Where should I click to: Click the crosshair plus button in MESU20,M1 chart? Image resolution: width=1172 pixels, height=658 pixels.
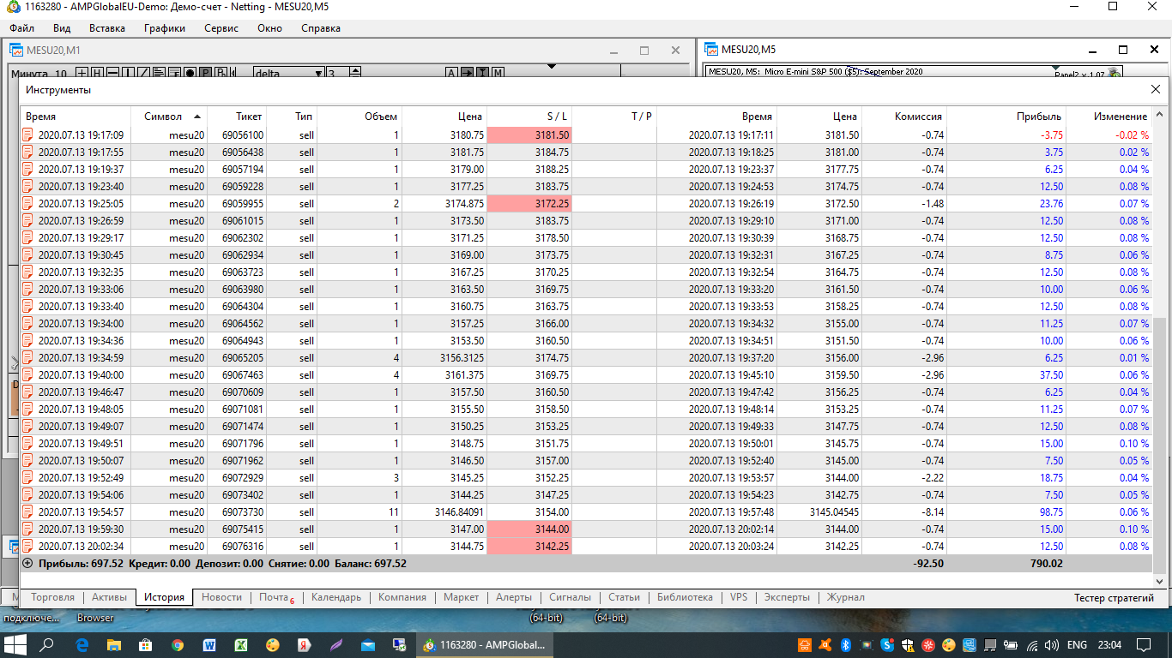point(82,73)
